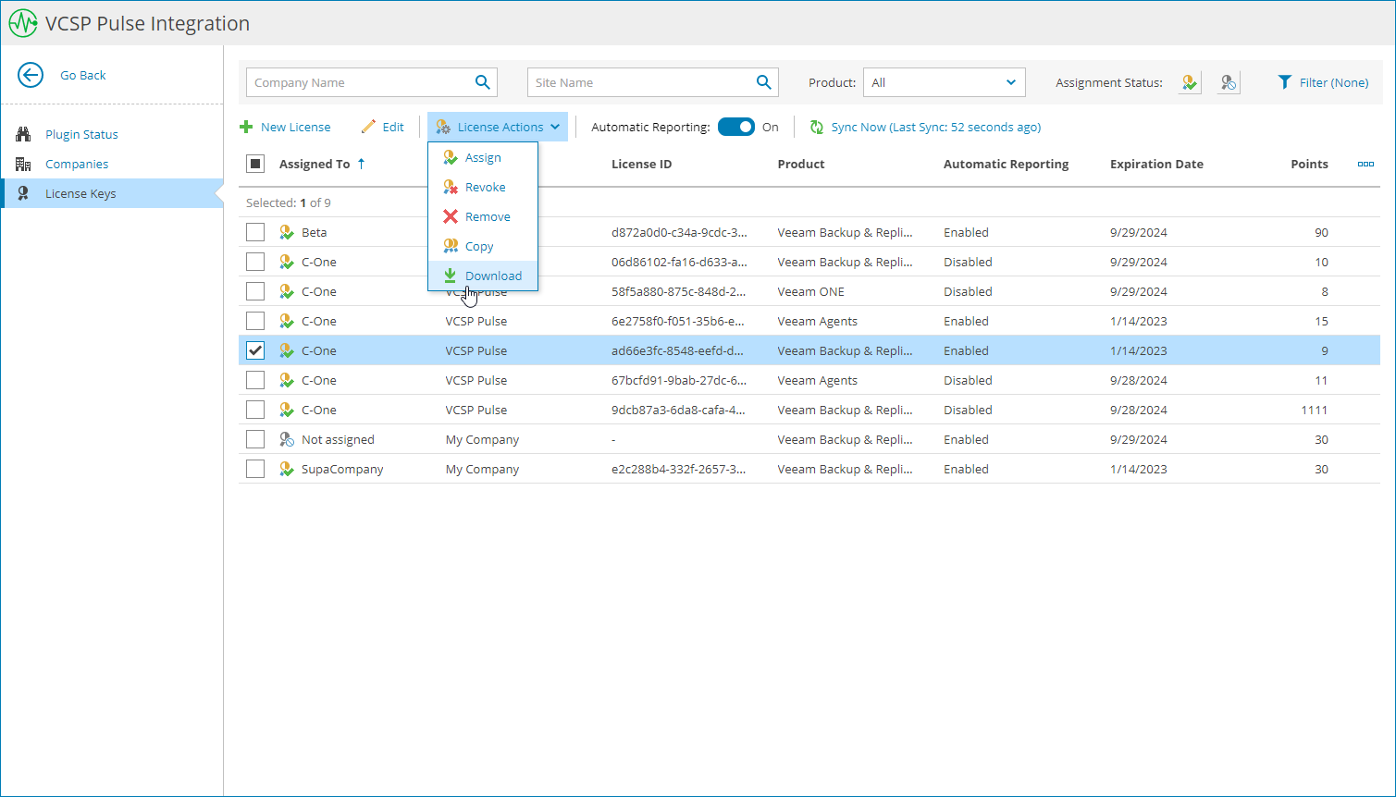Toggle the select-all header checkbox

point(255,164)
